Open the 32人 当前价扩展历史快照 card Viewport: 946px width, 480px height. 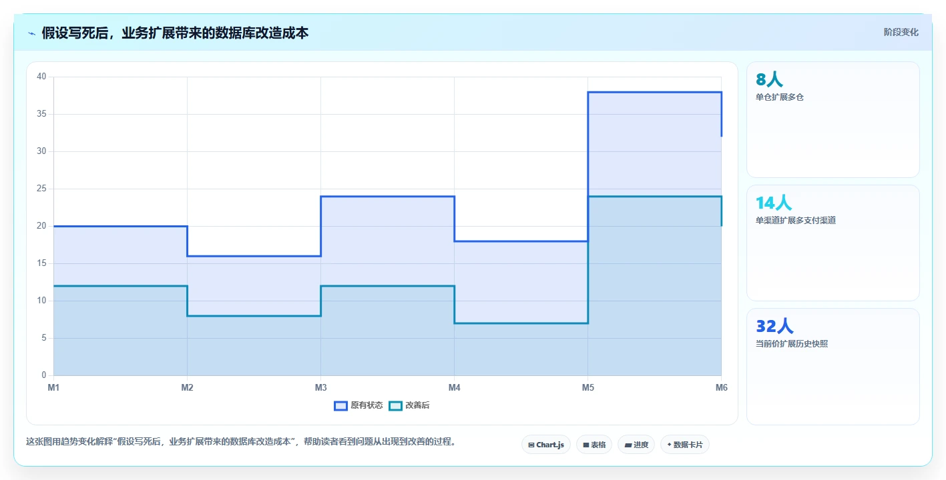(x=833, y=367)
